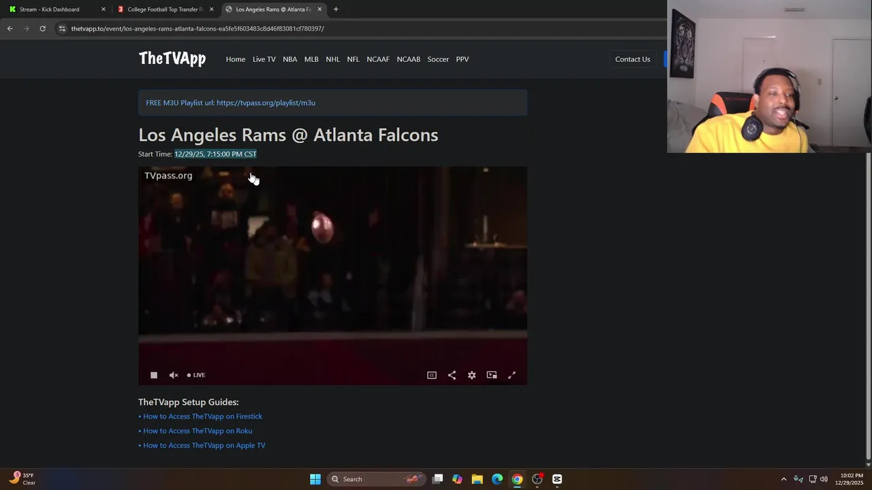
Task: Open the weather widget showing 35°F
Action: click(x=22, y=479)
